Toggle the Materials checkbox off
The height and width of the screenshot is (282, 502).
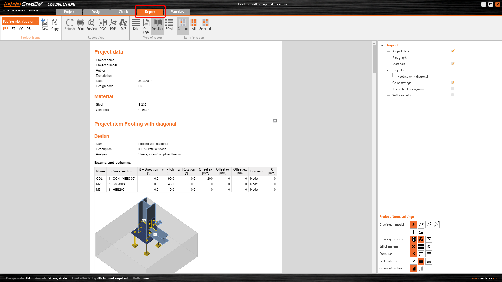click(453, 64)
